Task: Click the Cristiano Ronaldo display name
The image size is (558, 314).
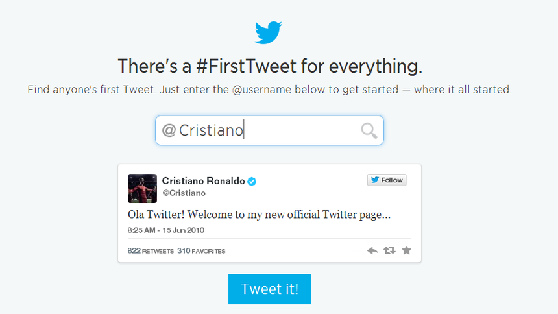Action: coord(203,181)
